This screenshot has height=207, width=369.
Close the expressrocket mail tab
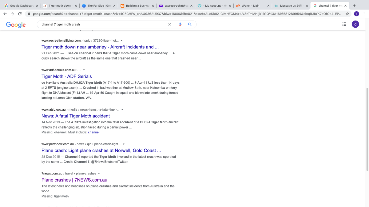tap(191, 6)
